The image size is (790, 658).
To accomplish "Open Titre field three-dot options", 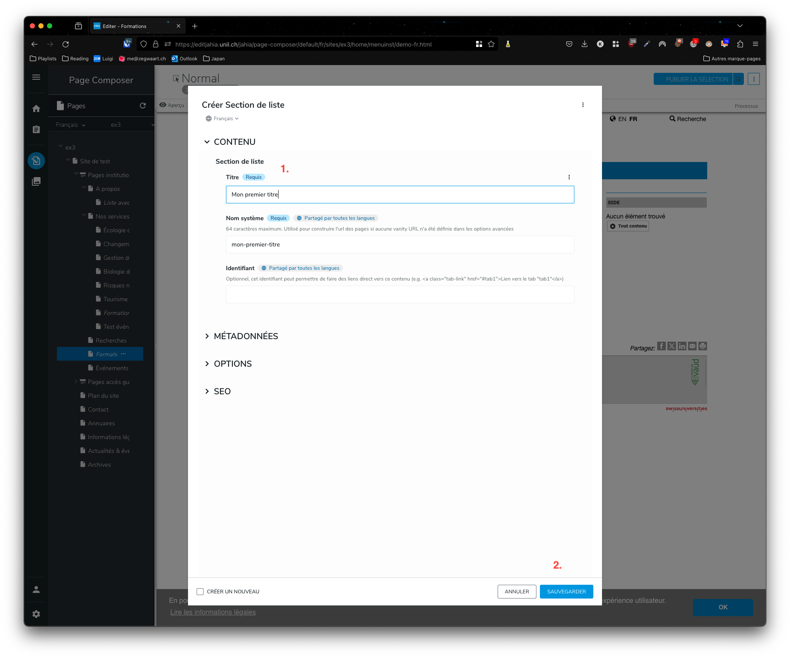I will point(569,177).
